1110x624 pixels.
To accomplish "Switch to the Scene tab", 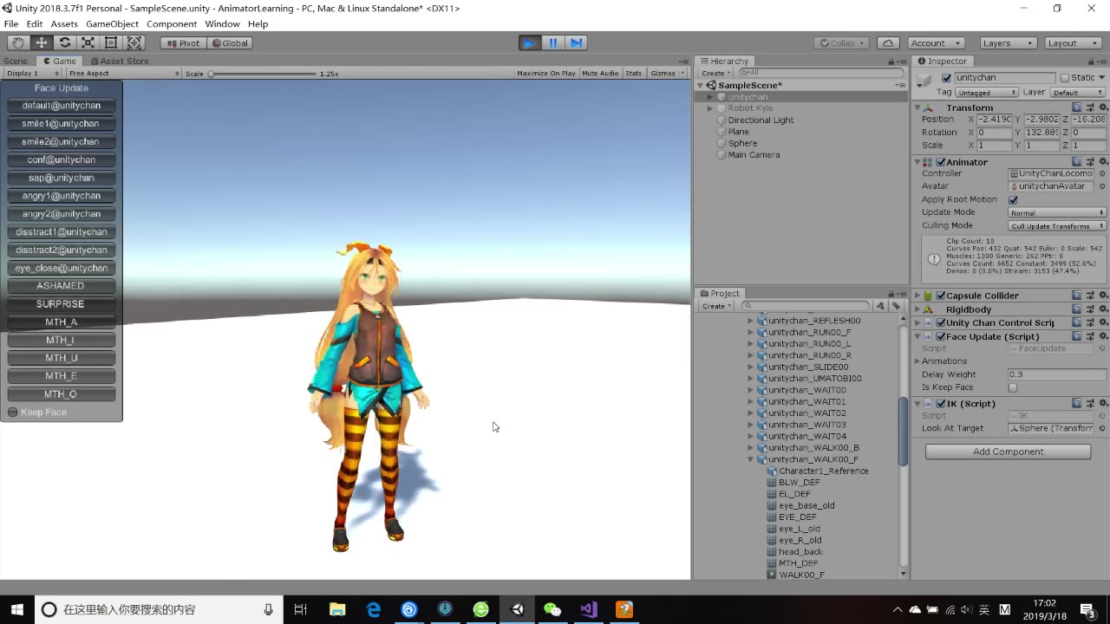I will (x=16, y=61).
